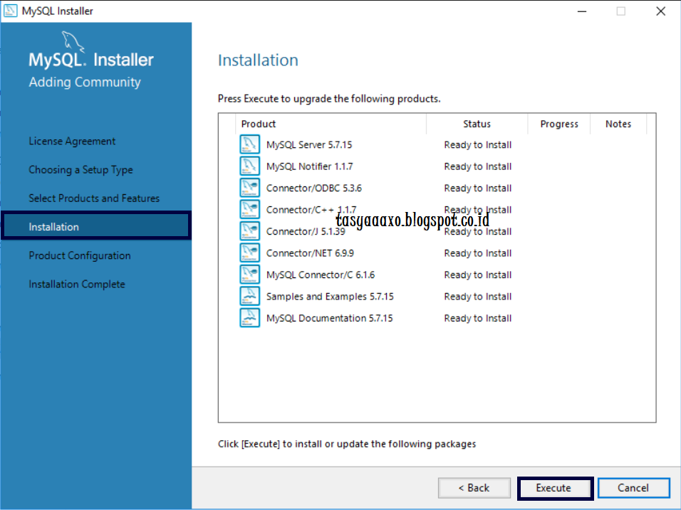Open the Product Configuration step
Image resolution: width=681 pixels, height=510 pixels.
coord(80,256)
